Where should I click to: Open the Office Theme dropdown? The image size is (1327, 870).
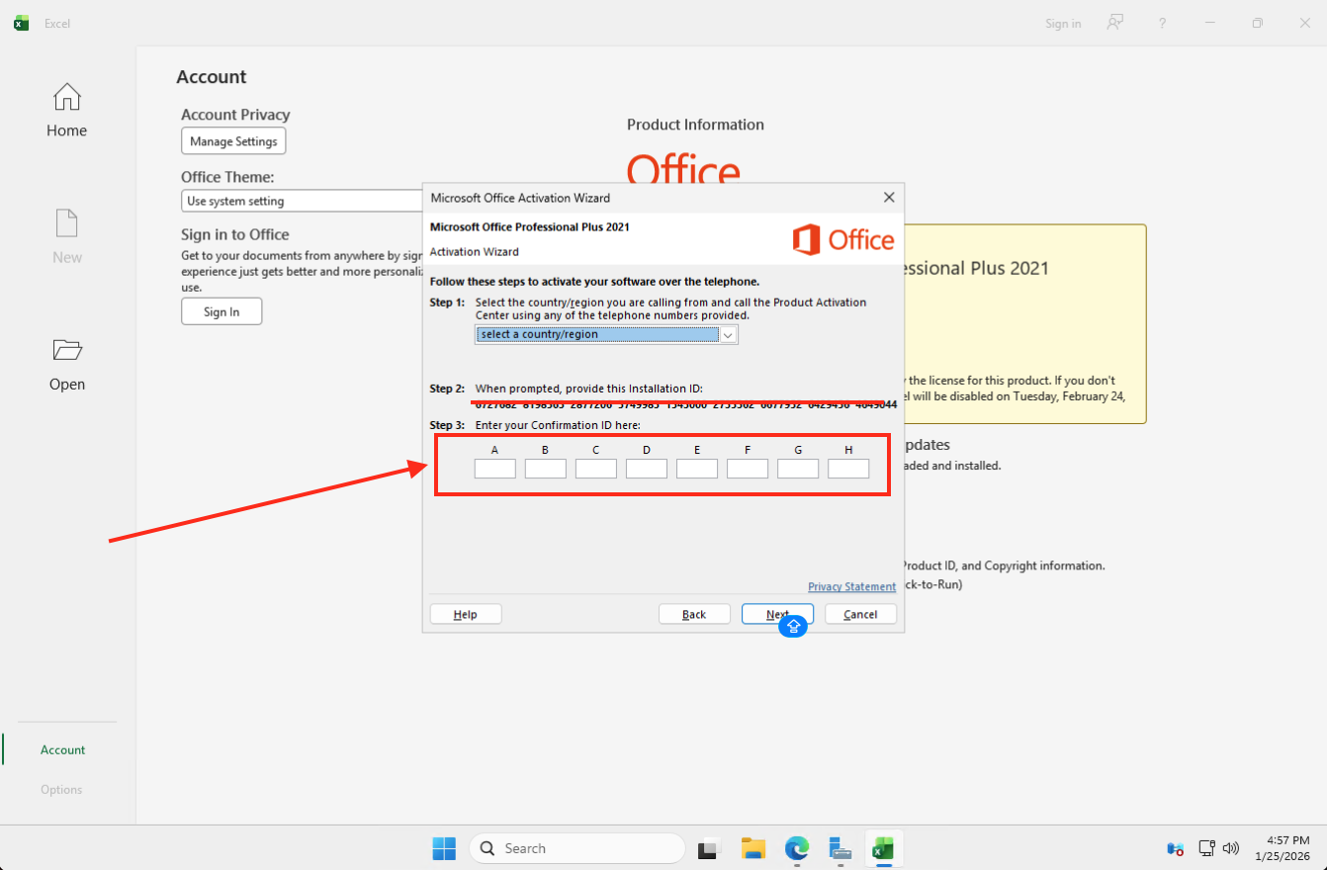pyautogui.click(x=303, y=201)
